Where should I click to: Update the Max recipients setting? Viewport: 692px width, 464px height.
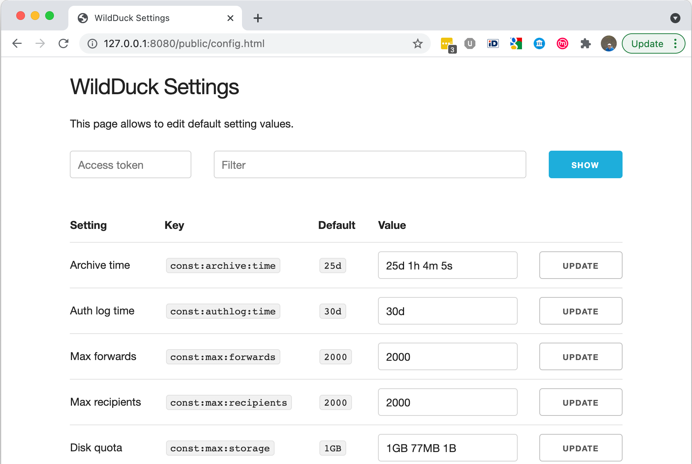coord(581,402)
